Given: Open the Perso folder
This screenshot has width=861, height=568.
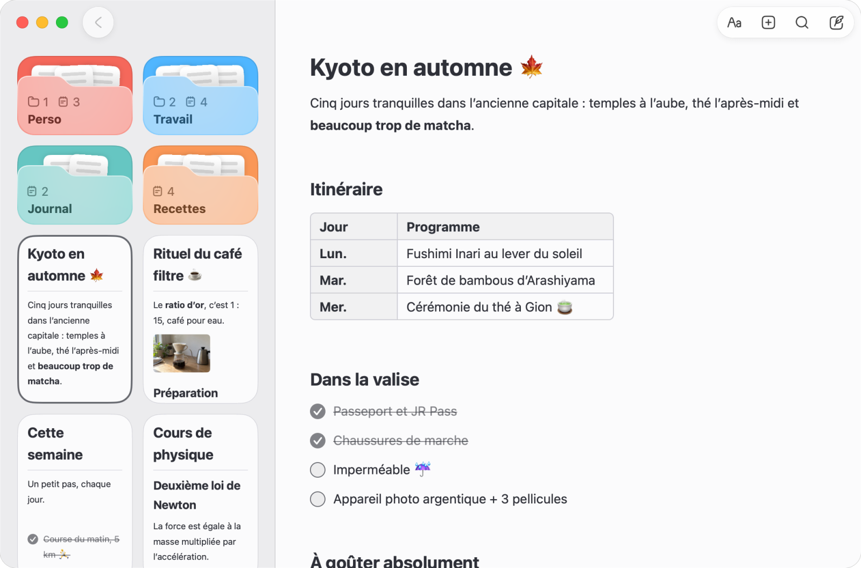Looking at the screenshot, I should (75, 95).
